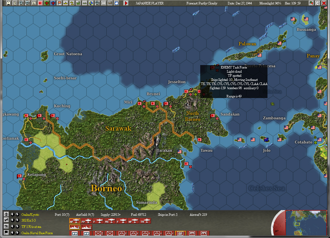Click the striped lines toolbar icon
Screen dimensions: 330x238
pos(110,3)
